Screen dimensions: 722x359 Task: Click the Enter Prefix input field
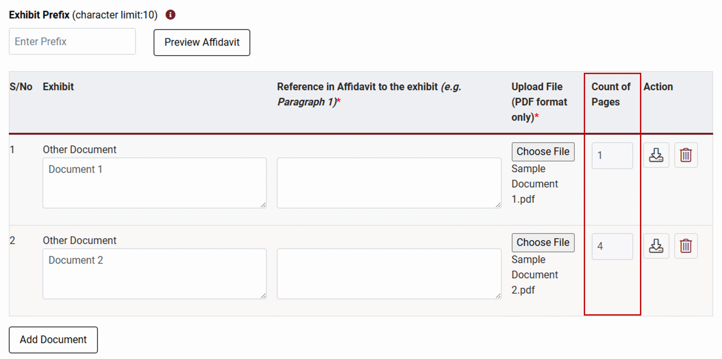(72, 41)
